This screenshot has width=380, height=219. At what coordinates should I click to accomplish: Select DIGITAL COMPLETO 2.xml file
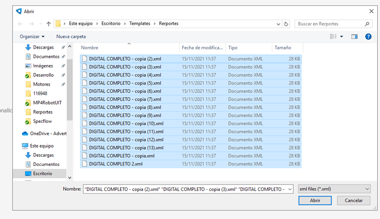point(115,164)
